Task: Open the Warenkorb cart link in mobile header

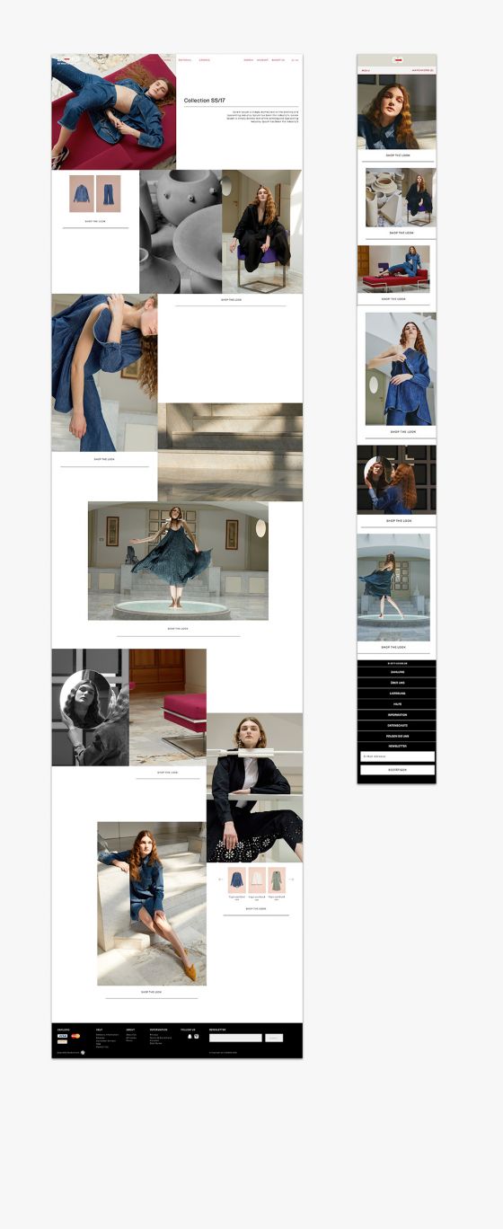Action: point(422,70)
